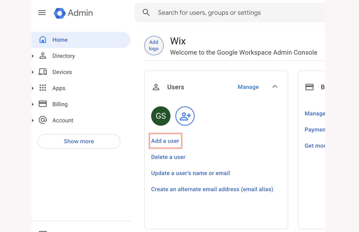The image size is (359, 232).
Task: Expand the Directory tree arrow
Action: (x=33, y=56)
